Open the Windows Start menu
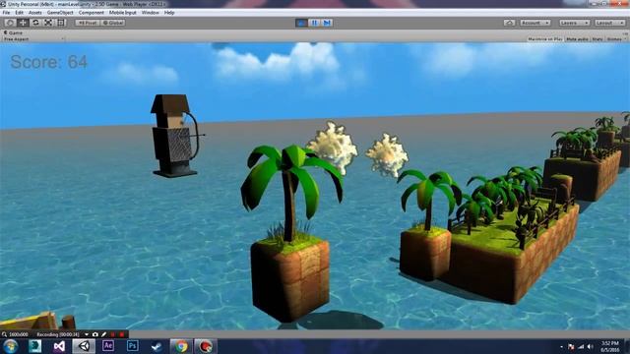This screenshot has height=354, width=630. [10, 346]
